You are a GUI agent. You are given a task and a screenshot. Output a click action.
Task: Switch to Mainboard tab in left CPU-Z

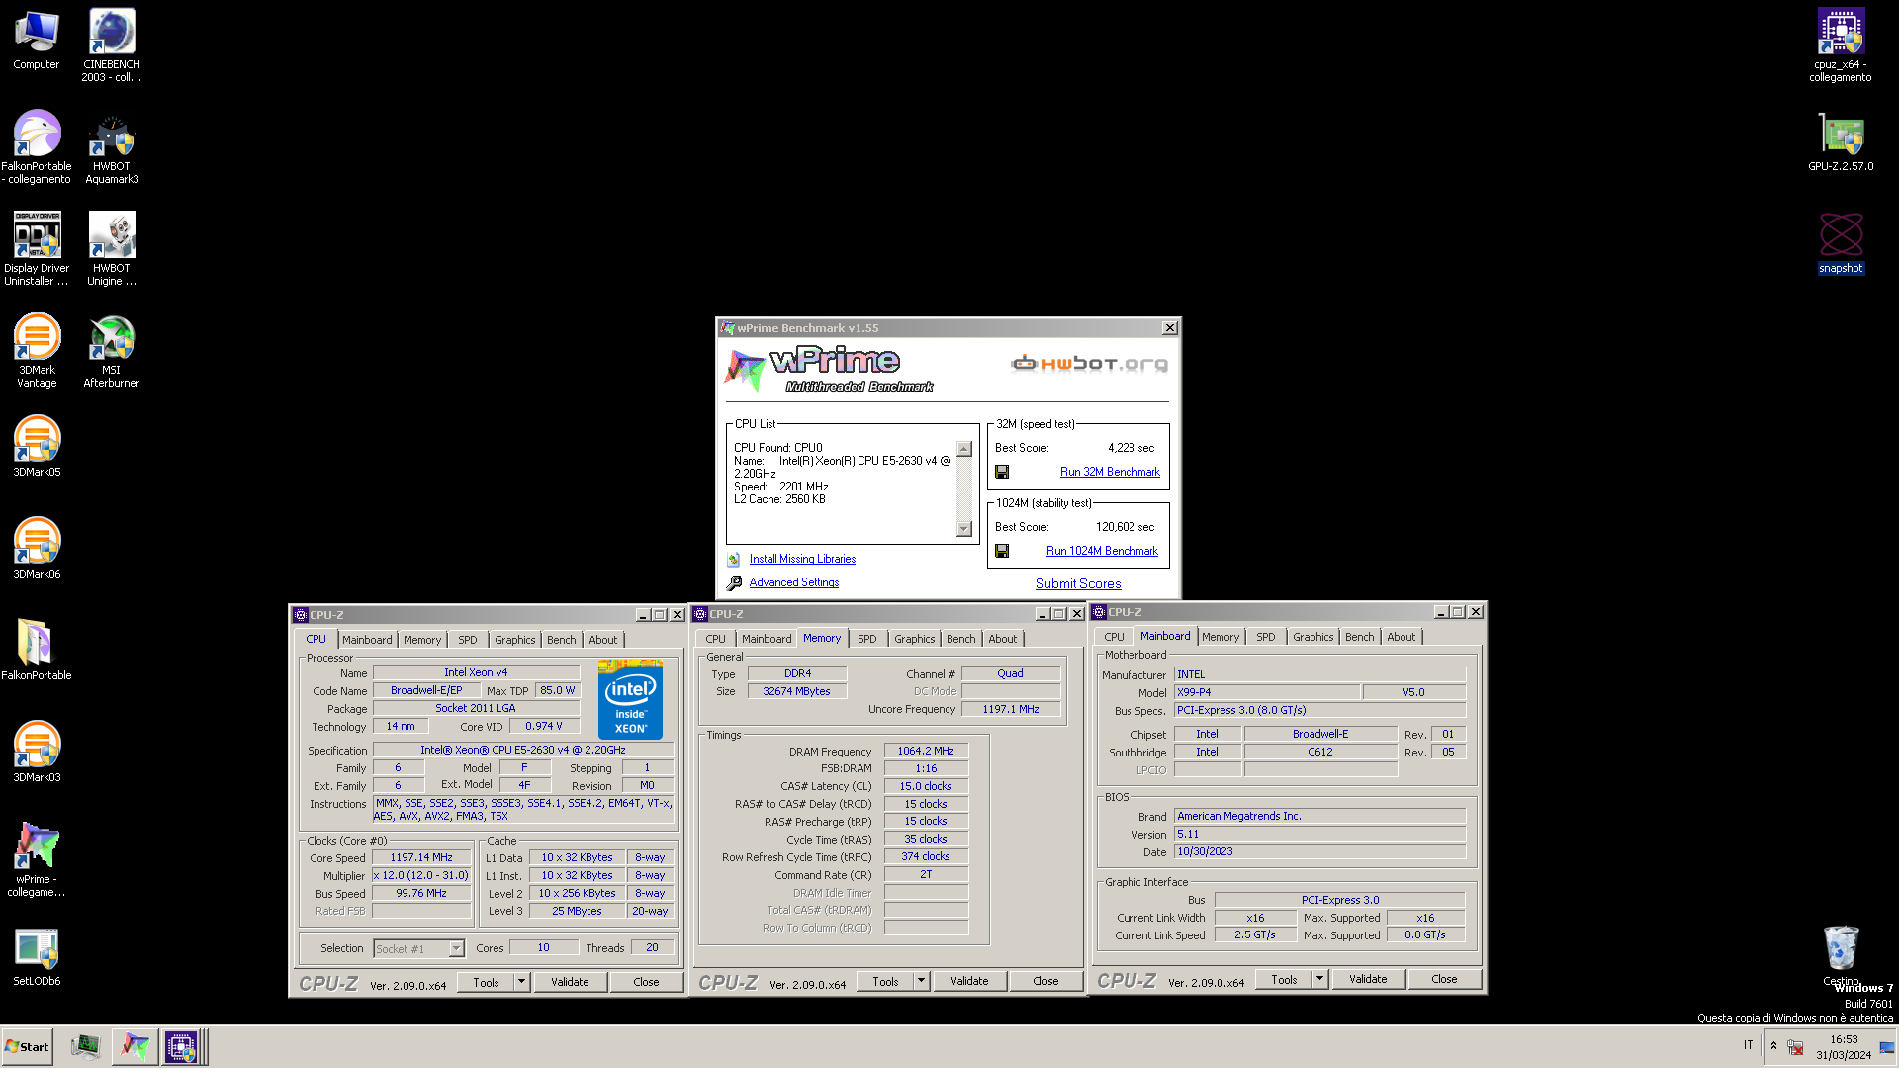(367, 641)
